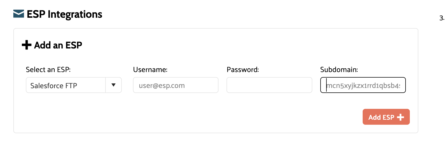Click the user@esp.com placeholder text
Screen dimensions: 445x143
(x=162, y=86)
